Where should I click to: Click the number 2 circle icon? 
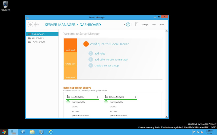click(x=91, y=53)
